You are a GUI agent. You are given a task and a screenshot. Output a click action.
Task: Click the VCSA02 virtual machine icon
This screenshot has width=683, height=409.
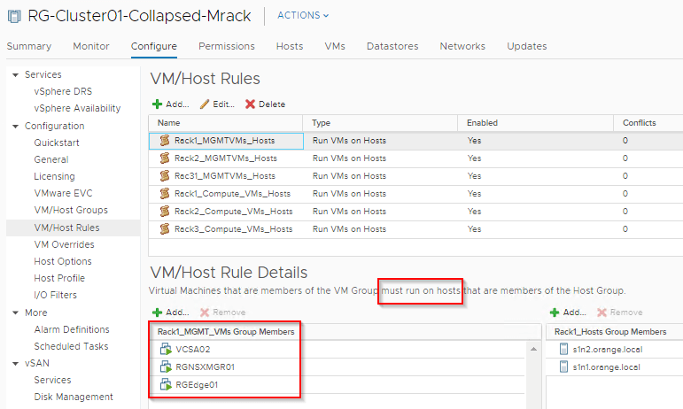coord(166,349)
